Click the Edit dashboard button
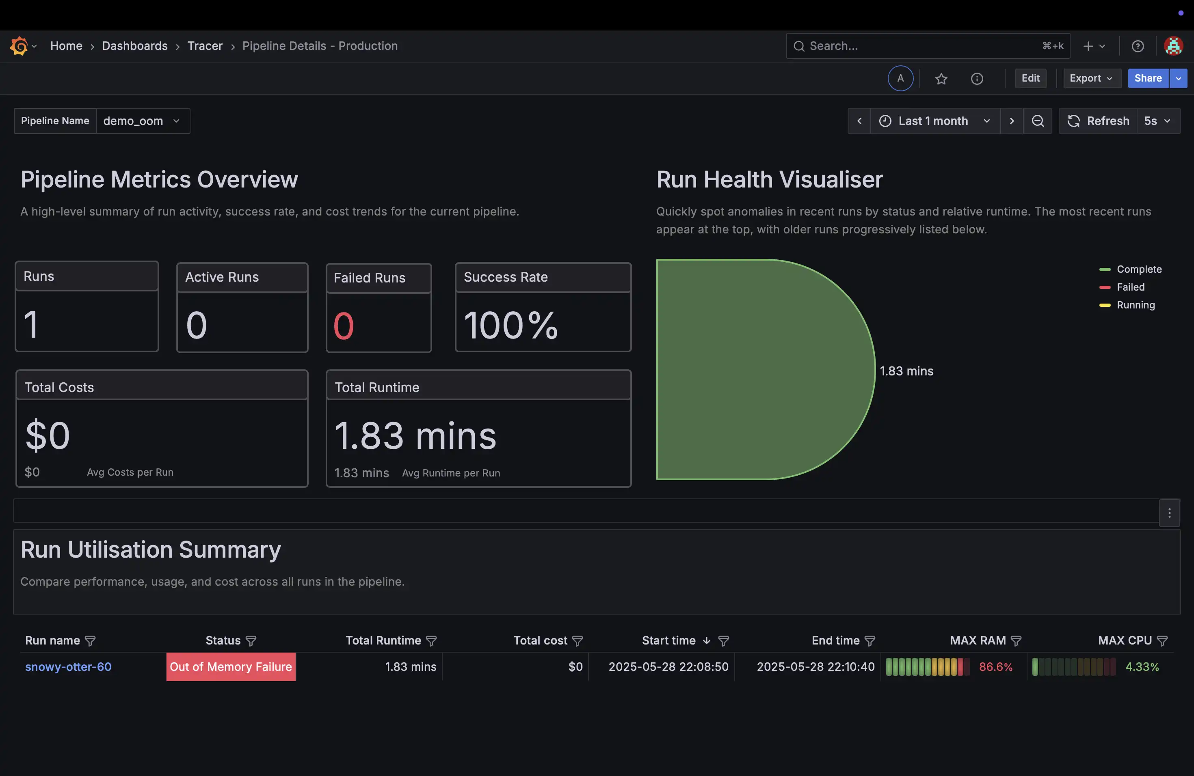 [x=1030, y=78]
